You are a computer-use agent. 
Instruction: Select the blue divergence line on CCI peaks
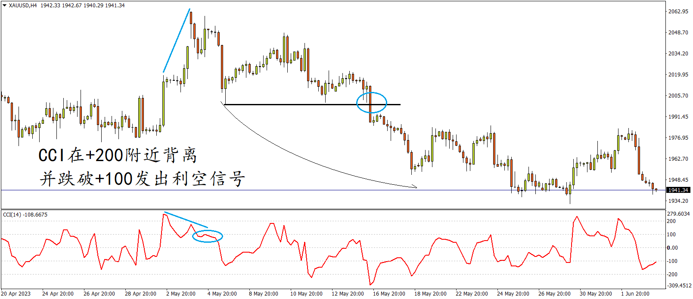(186, 220)
